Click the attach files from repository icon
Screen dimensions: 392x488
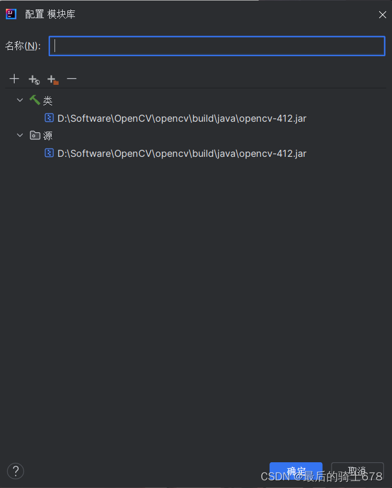[x=33, y=78]
